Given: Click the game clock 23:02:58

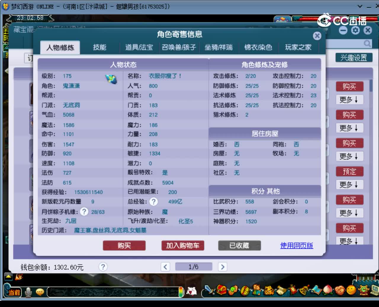Looking at the screenshot, I should tap(30, 18).
